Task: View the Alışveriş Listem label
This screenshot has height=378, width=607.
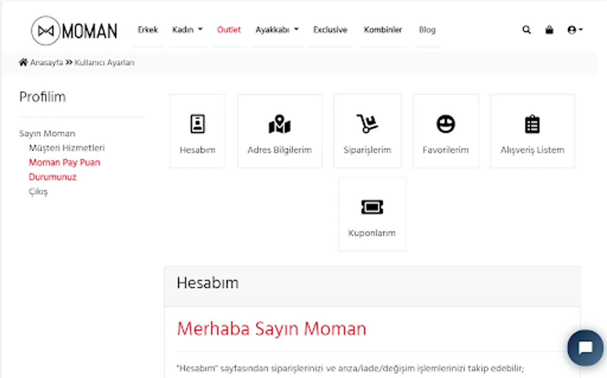Action: click(532, 150)
